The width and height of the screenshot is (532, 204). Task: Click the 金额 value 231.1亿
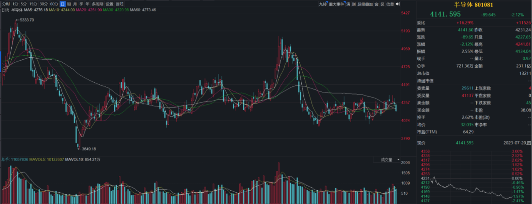[523, 66]
